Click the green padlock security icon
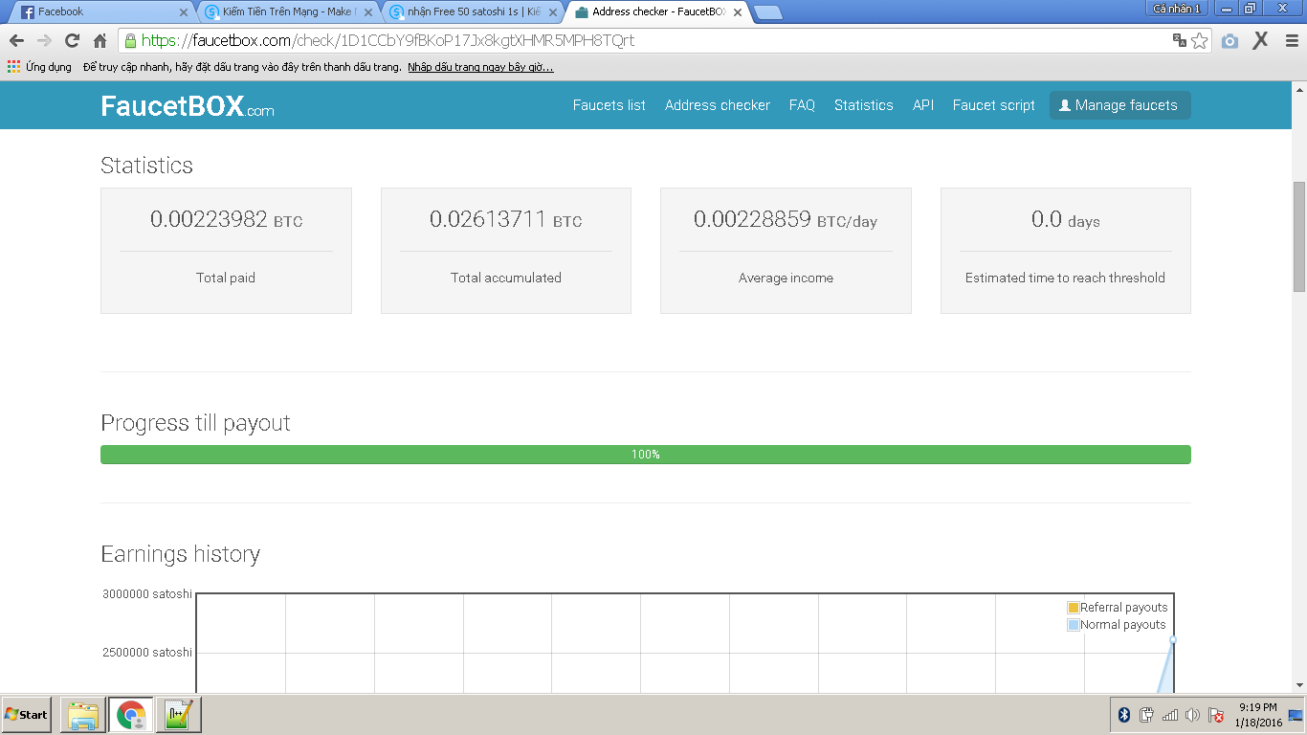1307x735 pixels. tap(130, 41)
